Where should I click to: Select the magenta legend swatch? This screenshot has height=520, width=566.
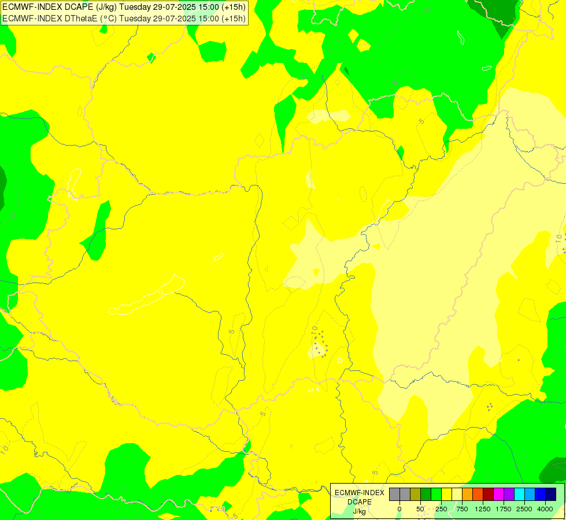click(498, 494)
